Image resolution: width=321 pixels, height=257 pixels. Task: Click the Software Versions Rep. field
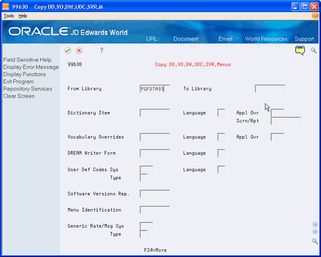click(155, 194)
